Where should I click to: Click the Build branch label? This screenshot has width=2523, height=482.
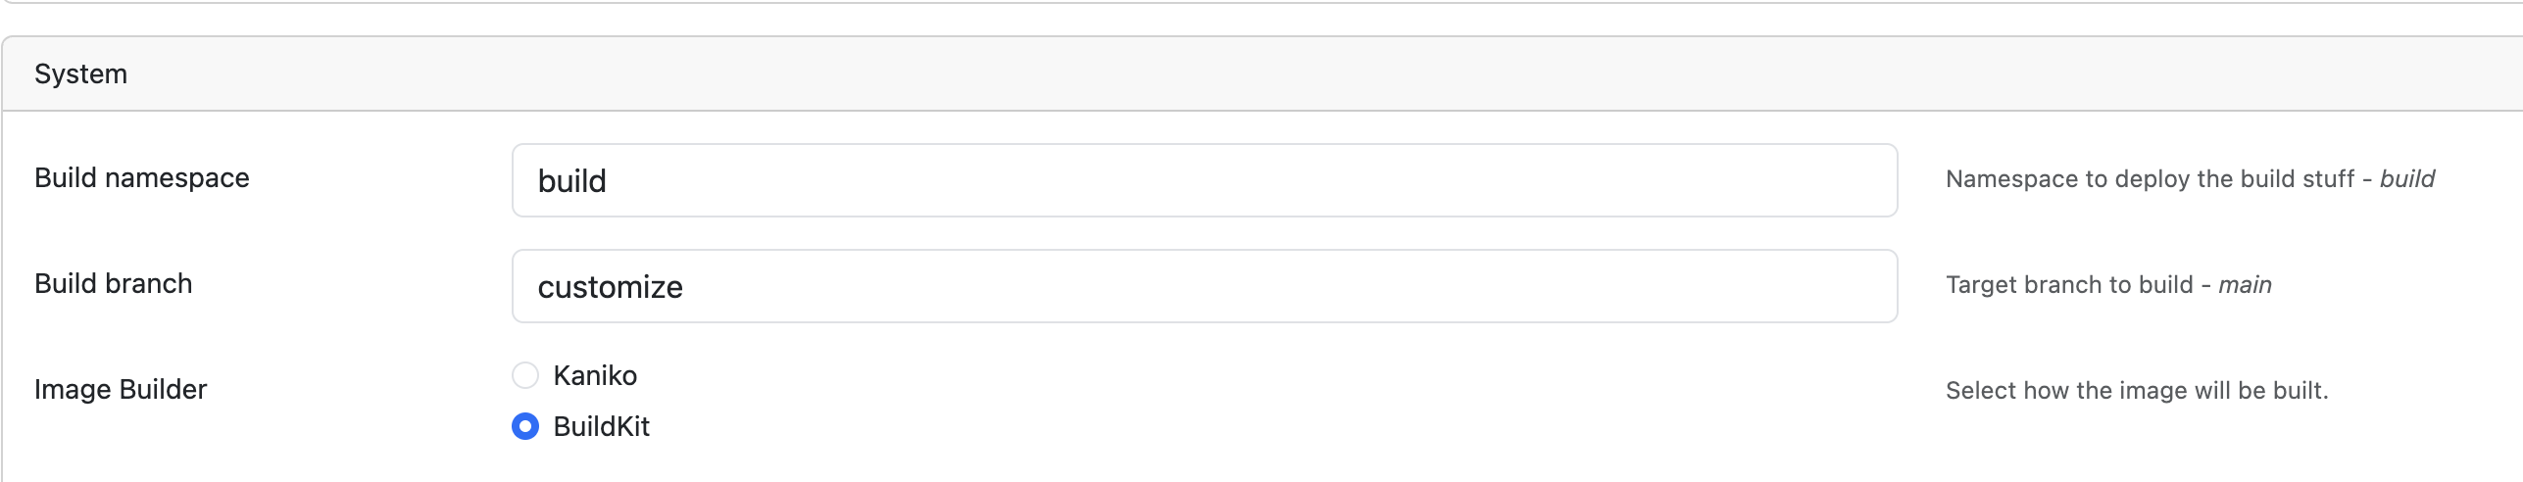pyautogui.click(x=114, y=284)
